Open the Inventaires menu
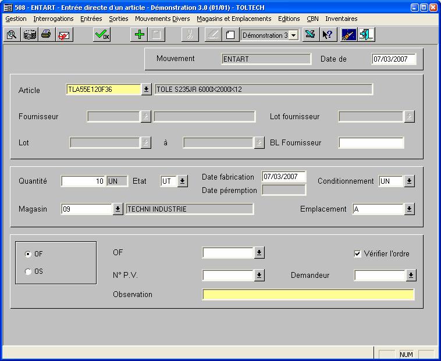Image resolution: width=441 pixels, height=361 pixels. (x=341, y=19)
